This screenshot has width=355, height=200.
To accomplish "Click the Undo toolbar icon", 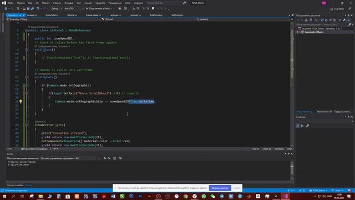I will point(38,9).
